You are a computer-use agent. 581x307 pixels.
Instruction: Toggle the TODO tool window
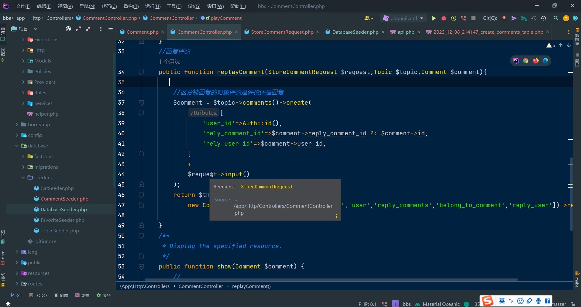tap(38, 295)
